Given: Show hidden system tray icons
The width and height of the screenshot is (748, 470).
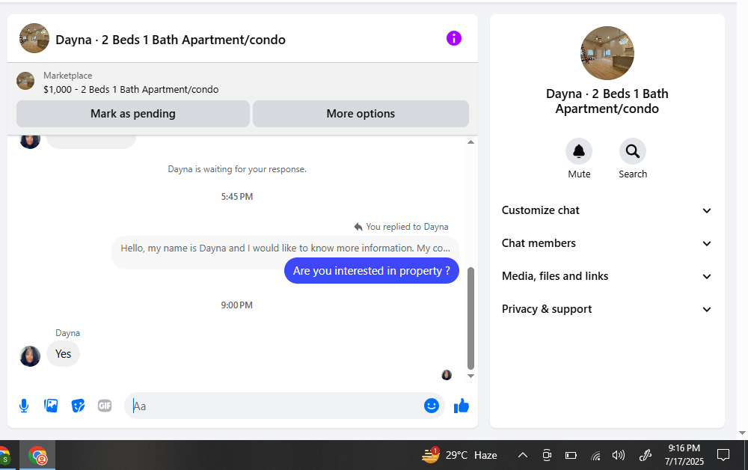Looking at the screenshot, I should pyautogui.click(x=523, y=455).
